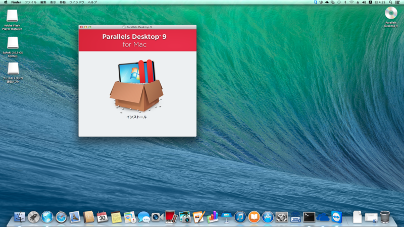Click the W status icon in menu bar
The width and height of the screenshot is (404, 227).
tap(321, 2)
